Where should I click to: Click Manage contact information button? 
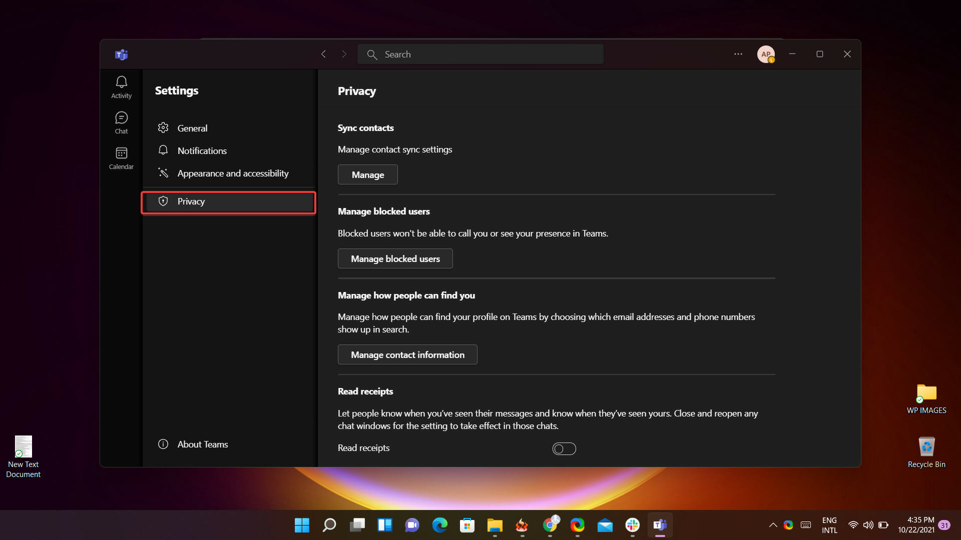(407, 354)
